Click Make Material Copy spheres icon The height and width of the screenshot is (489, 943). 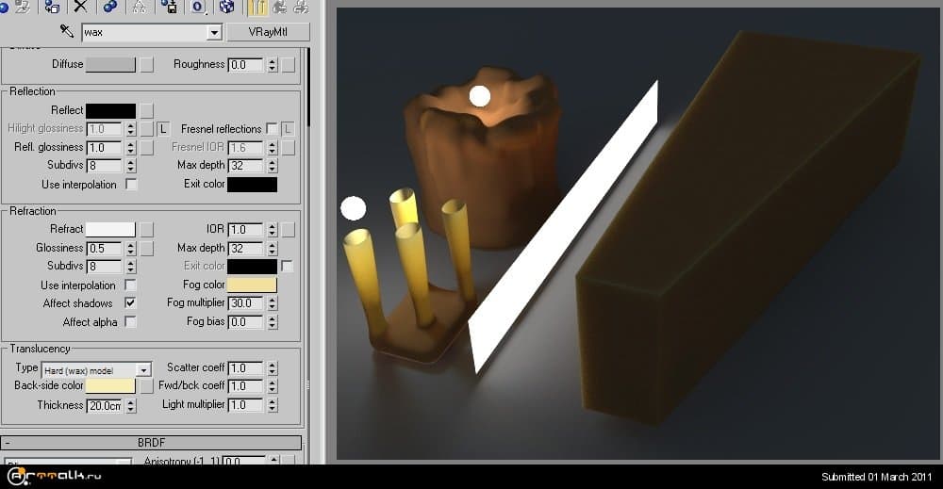(109, 7)
